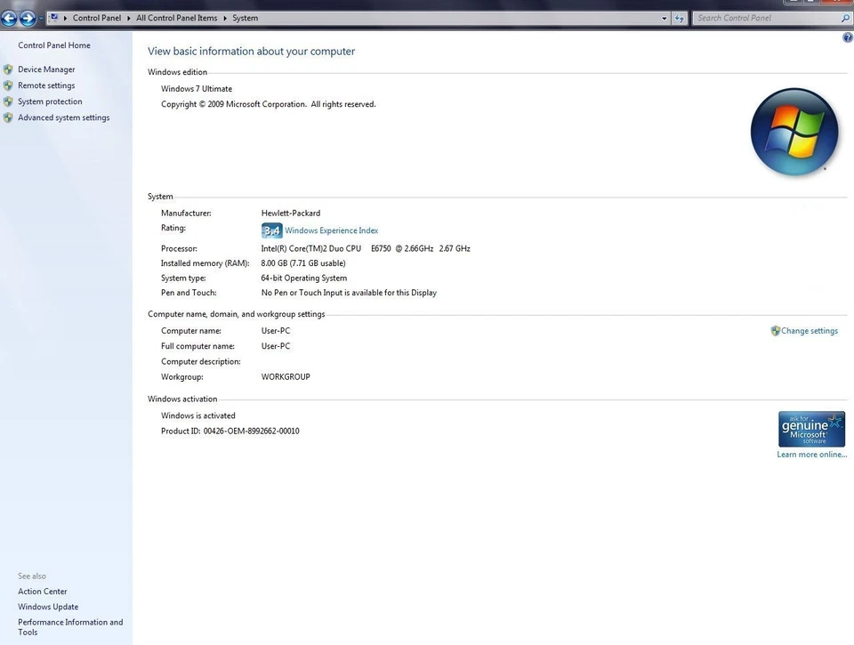Click the refresh icon beside address bar
The width and height of the screenshot is (854, 645).
(679, 19)
